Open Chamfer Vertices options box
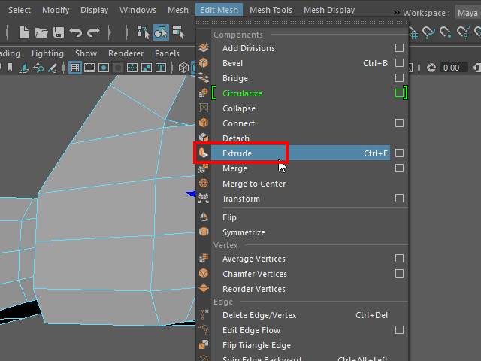 click(x=399, y=274)
